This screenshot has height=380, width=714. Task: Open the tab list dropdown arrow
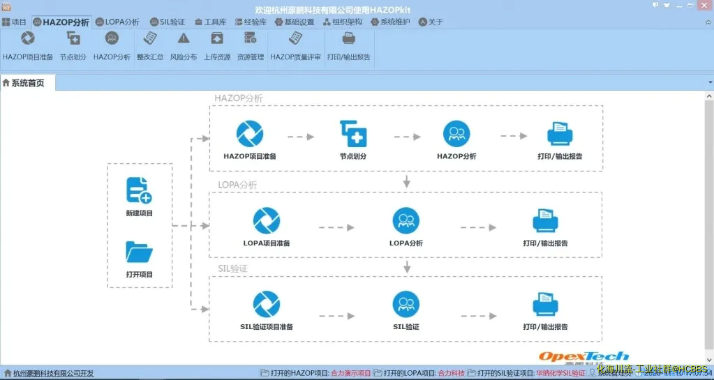click(x=710, y=82)
